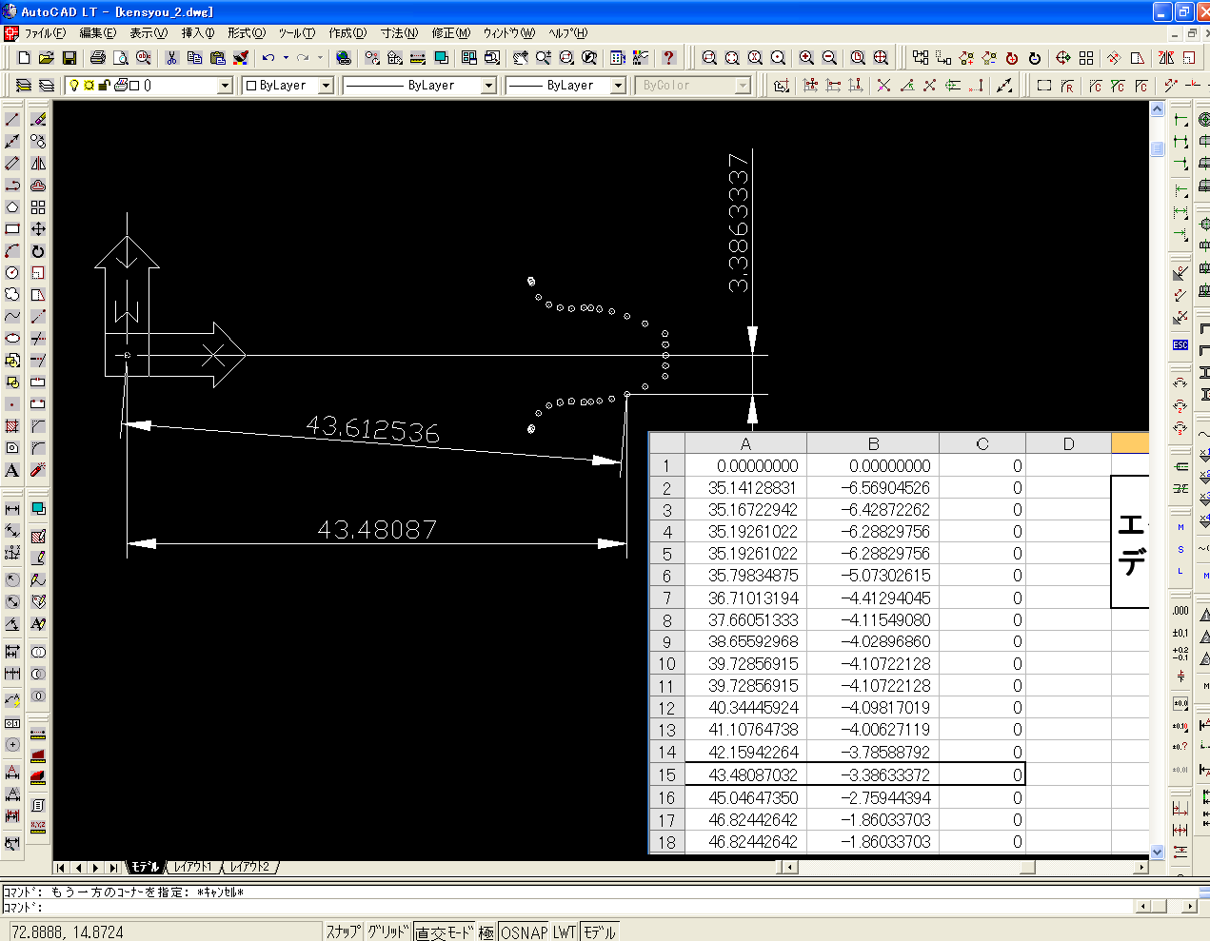This screenshot has height=941, width=1210.
Task: Expand the Redo history dropdown arrow
Action: (321, 58)
